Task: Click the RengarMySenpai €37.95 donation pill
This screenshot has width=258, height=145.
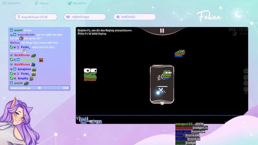Action: (36, 17)
